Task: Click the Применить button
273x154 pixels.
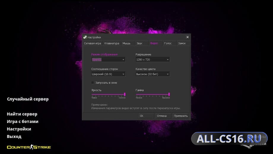Action: pyautogui.click(x=181, y=116)
